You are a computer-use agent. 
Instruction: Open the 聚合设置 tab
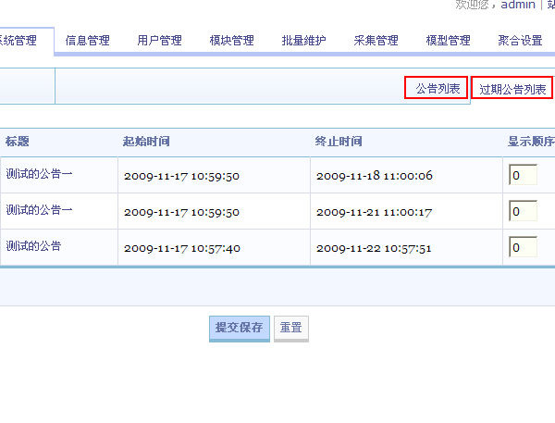[x=520, y=41]
